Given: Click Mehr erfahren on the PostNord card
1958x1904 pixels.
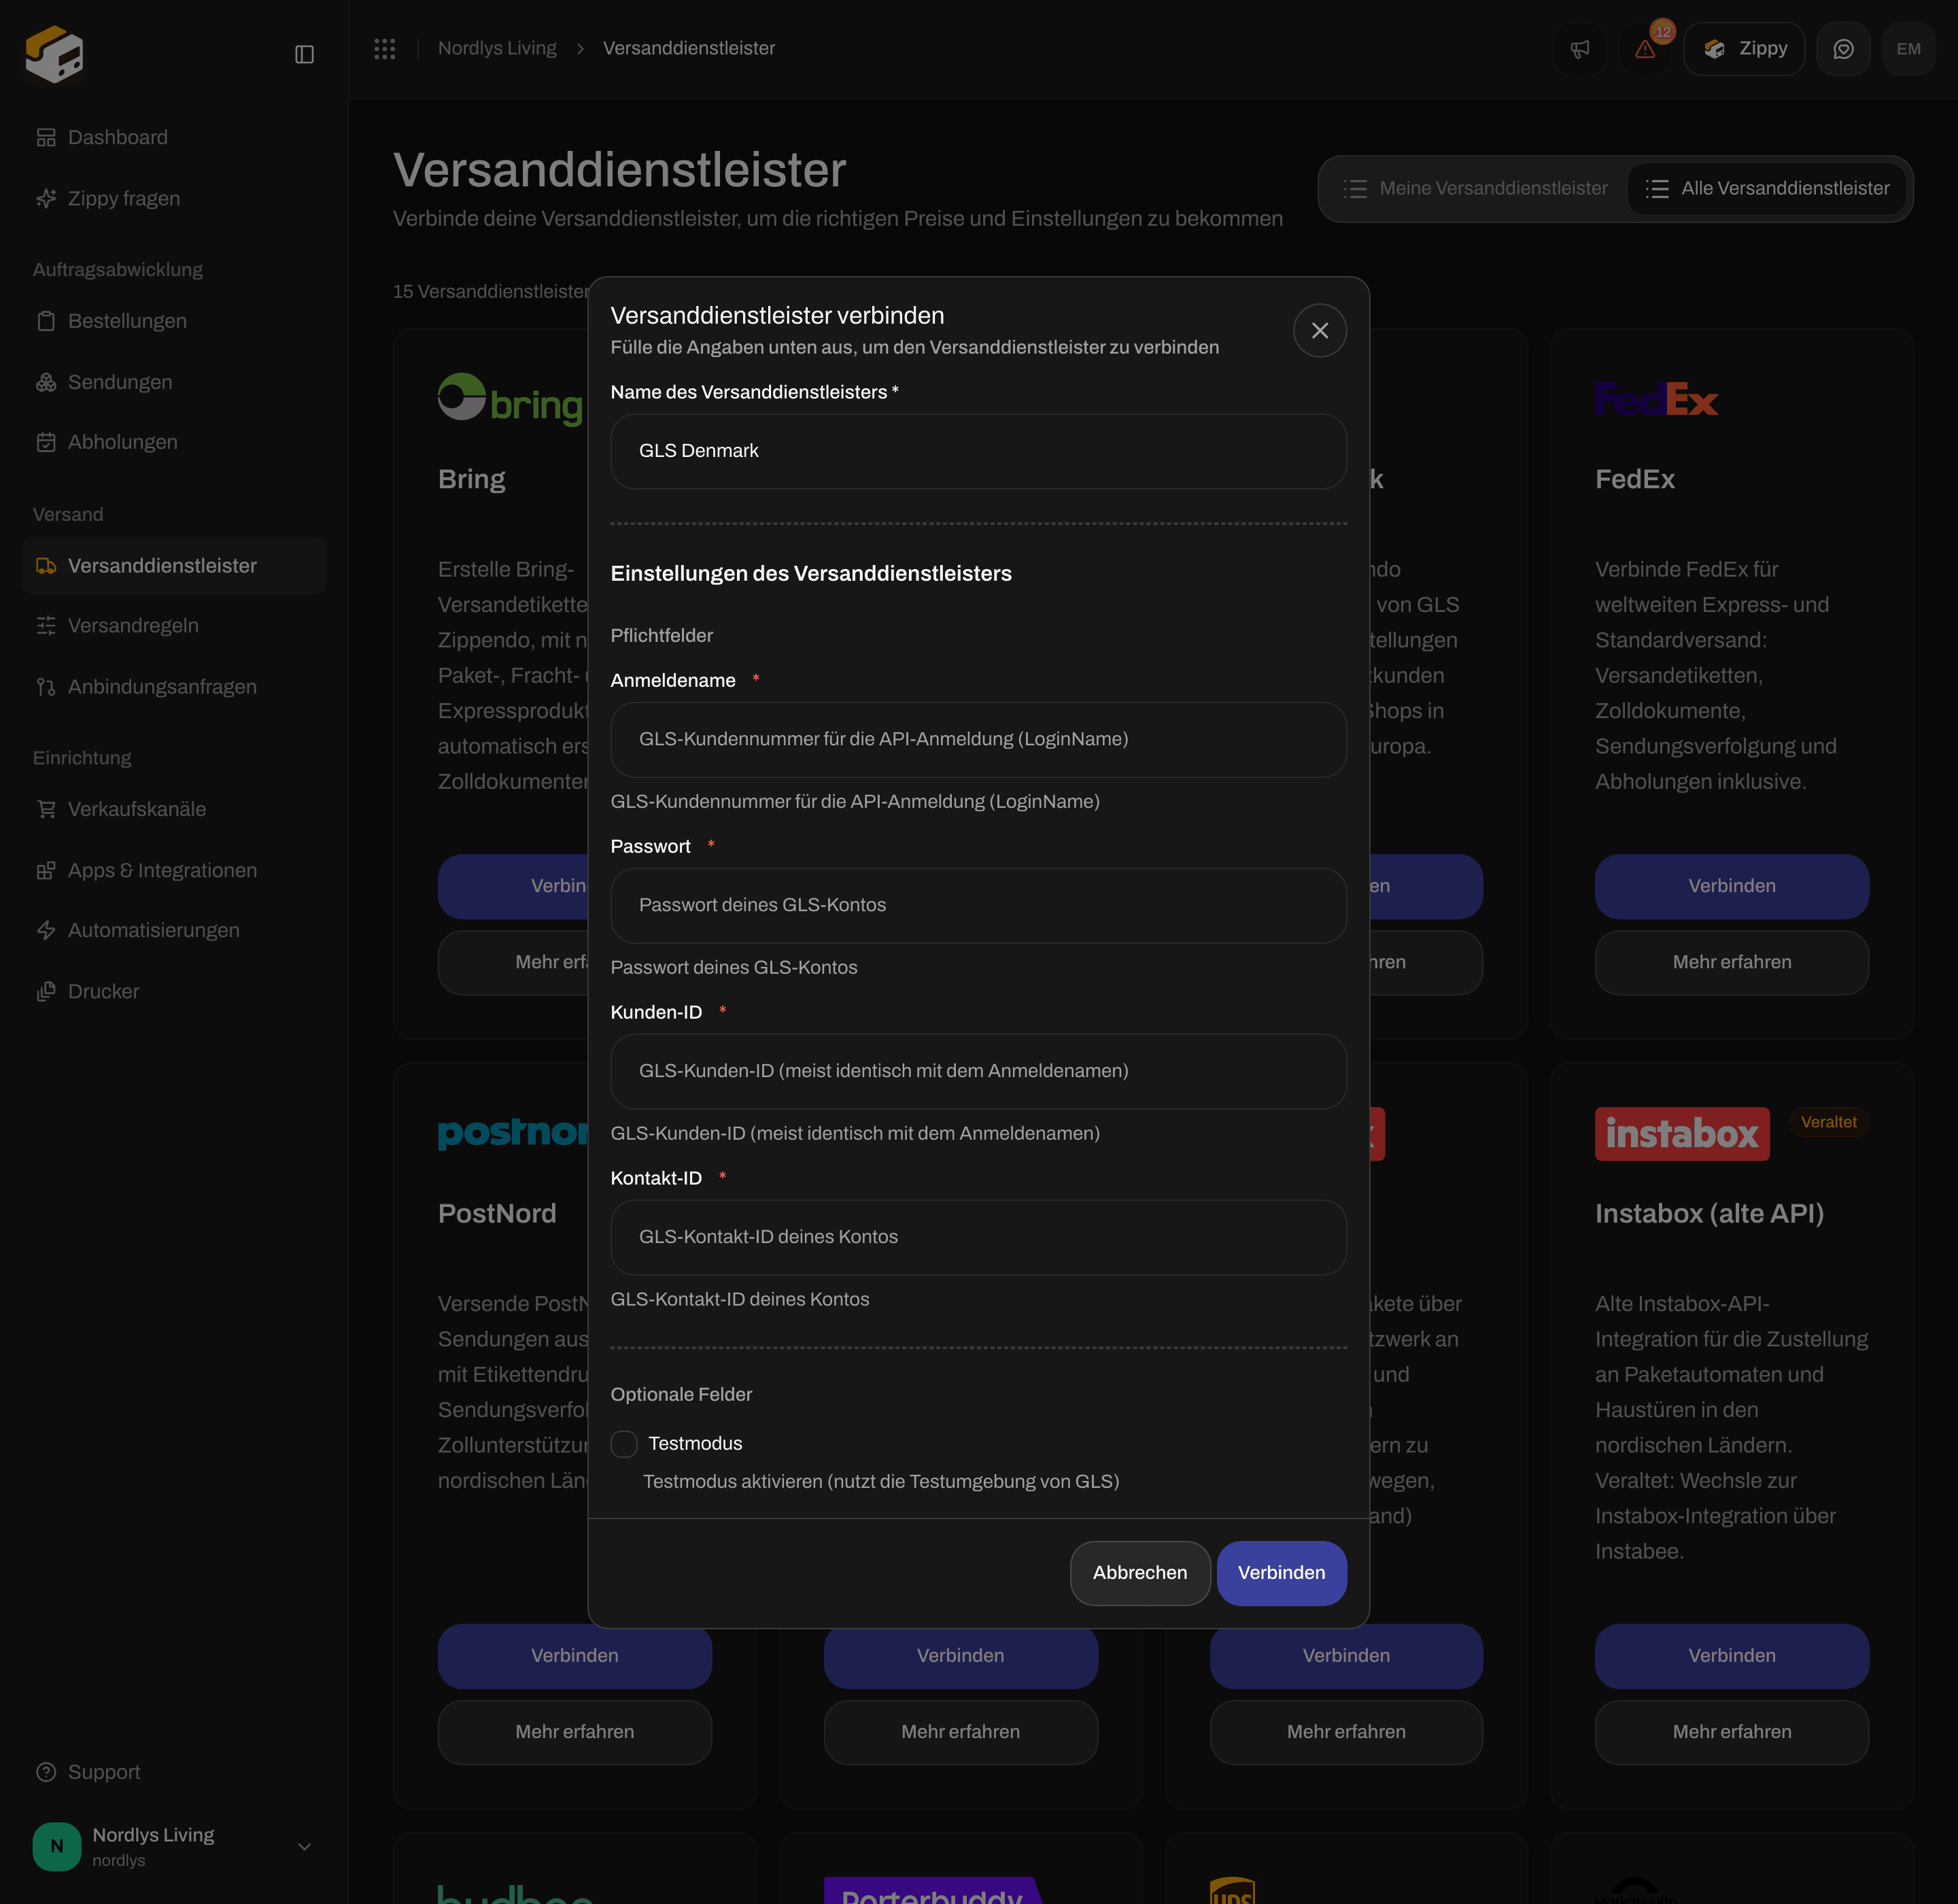Looking at the screenshot, I should point(574,1732).
